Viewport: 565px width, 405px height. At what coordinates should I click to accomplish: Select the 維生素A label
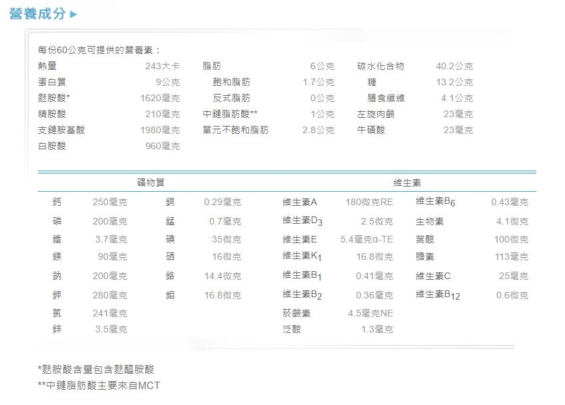pyautogui.click(x=300, y=202)
